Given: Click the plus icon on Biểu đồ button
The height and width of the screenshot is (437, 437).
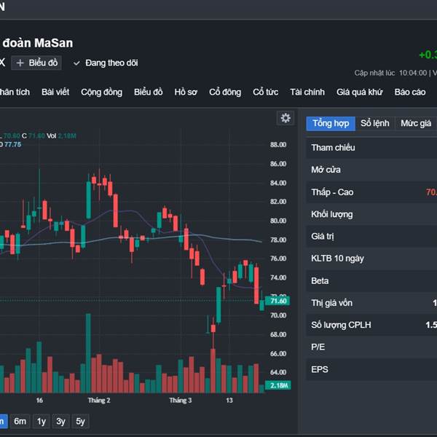Looking at the screenshot, I should [x=20, y=63].
